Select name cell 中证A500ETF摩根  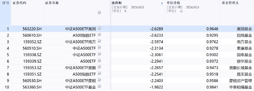[81, 81]
